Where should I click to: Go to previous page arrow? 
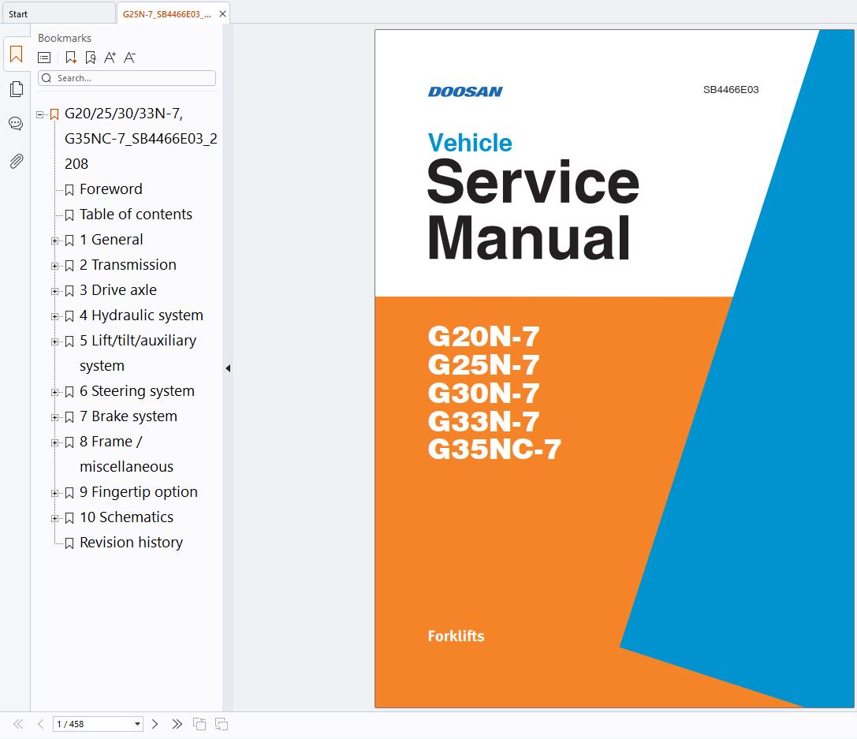tap(40, 724)
